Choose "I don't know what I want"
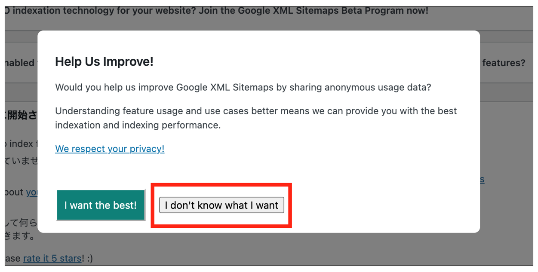The height and width of the screenshot is (272, 538). [221, 205]
